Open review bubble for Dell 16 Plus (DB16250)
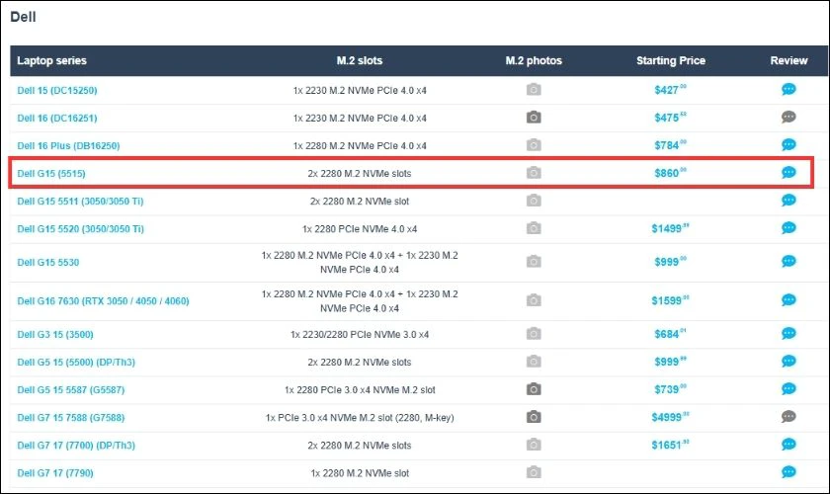This screenshot has width=830, height=494. click(x=788, y=144)
